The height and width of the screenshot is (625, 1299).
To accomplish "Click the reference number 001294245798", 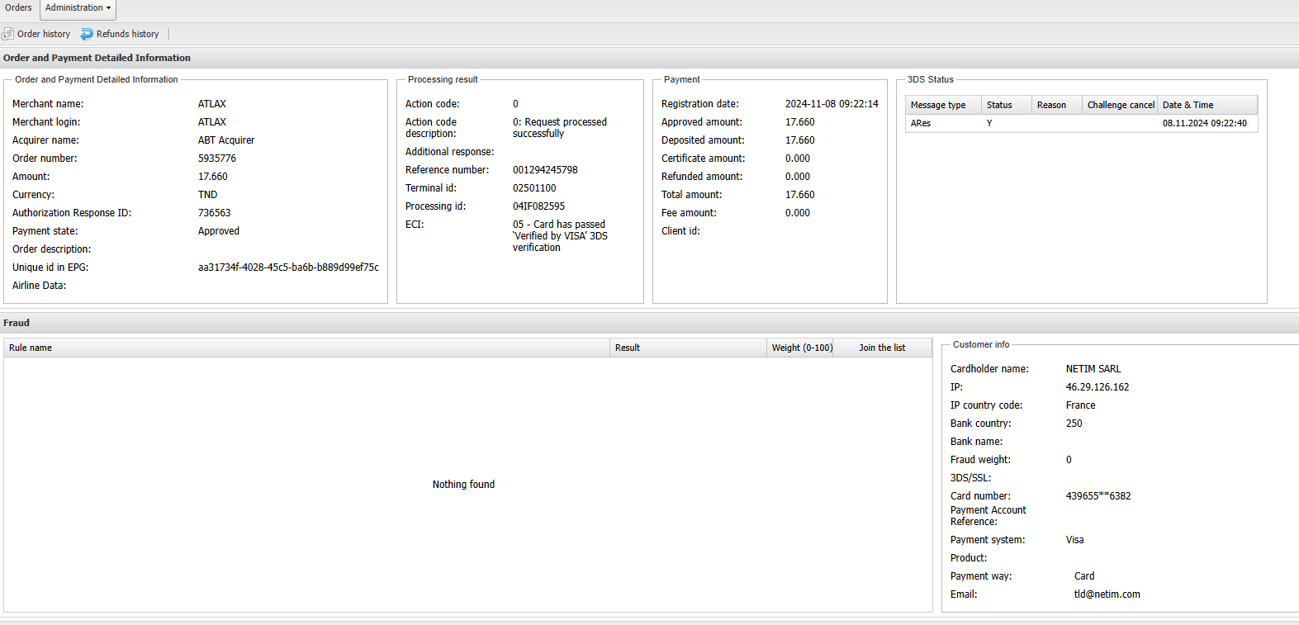I will point(545,170).
